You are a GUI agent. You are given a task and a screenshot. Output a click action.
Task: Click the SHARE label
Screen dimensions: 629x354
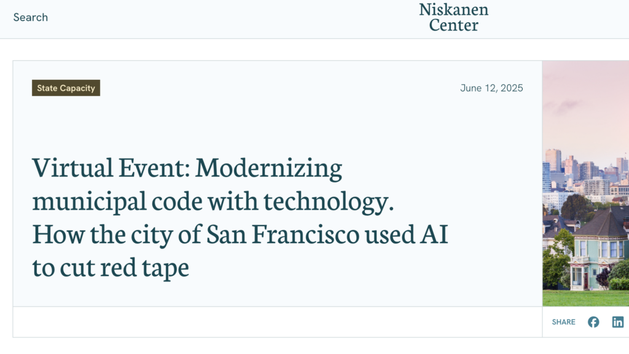563,322
